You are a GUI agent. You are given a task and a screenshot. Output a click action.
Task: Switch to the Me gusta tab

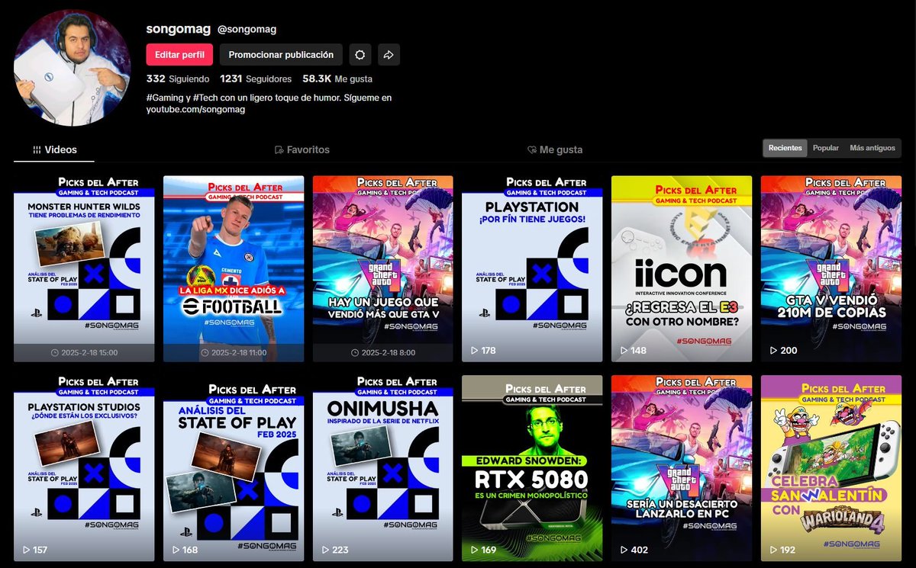point(555,149)
